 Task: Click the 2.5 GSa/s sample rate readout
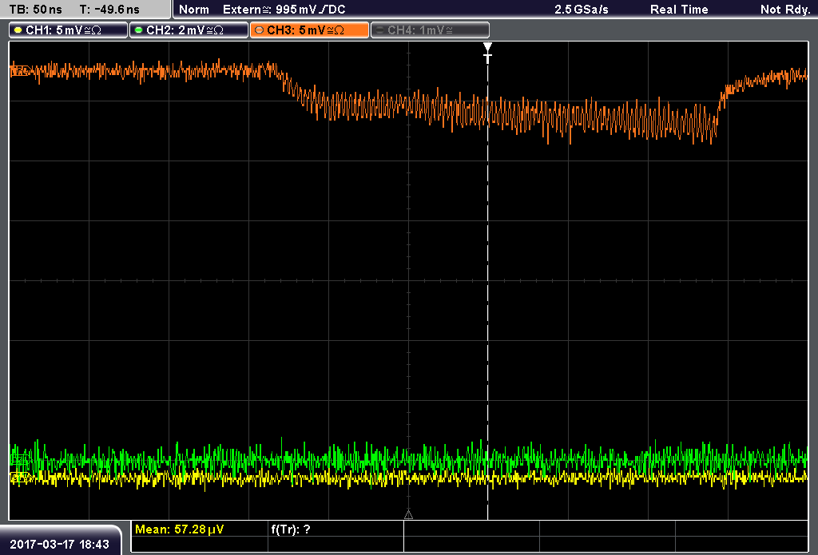582,10
